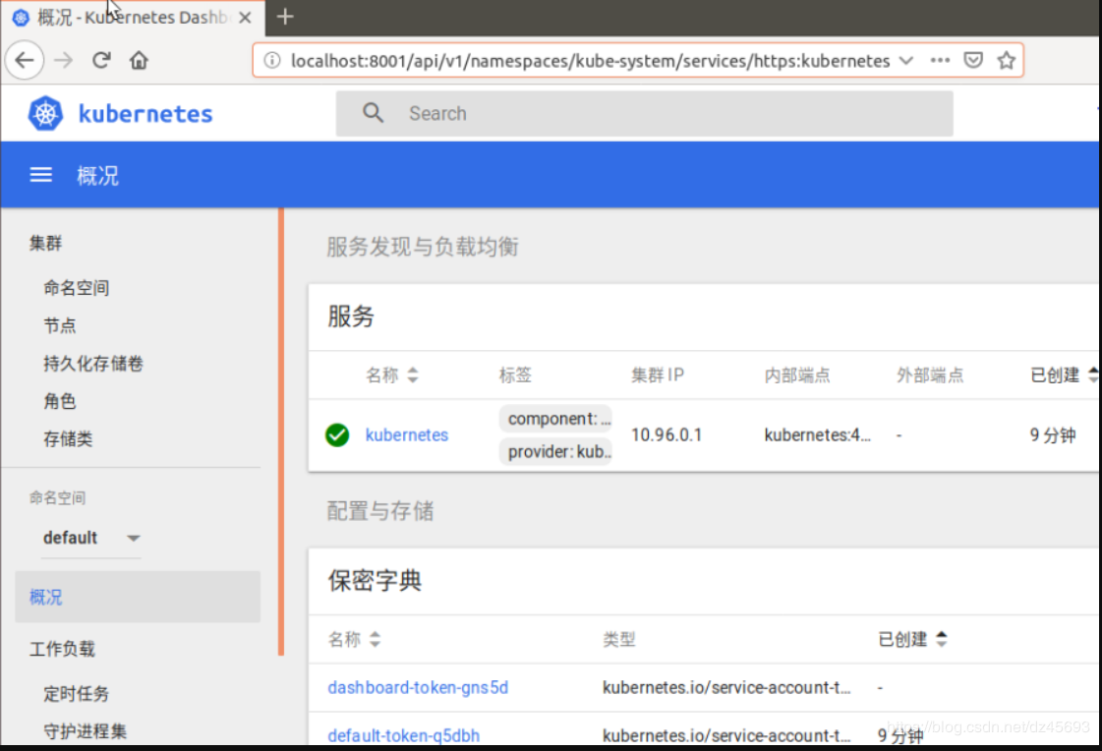The image size is (1102, 751).
Task: Click internal endpoint kubernetes:4... cell
Action: point(817,434)
